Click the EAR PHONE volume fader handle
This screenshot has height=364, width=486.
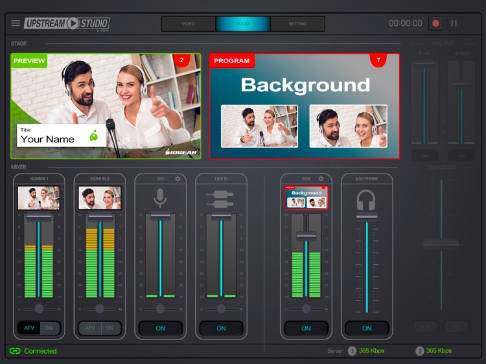pyautogui.click(x=367, y=217)
